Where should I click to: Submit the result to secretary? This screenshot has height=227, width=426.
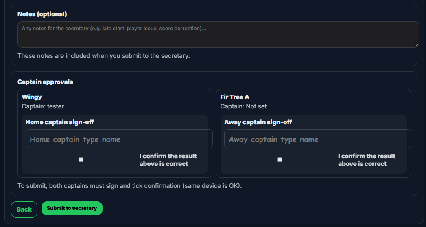(x=72, y=208)
